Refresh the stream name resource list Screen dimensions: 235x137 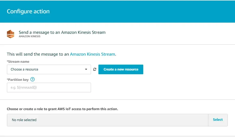(95, 69)
